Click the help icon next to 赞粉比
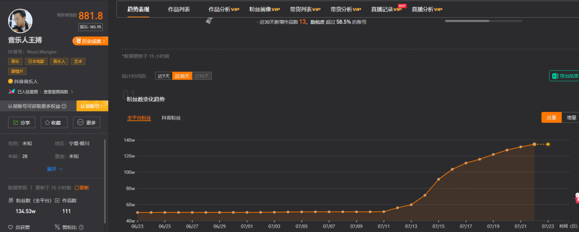 point(81,228)
